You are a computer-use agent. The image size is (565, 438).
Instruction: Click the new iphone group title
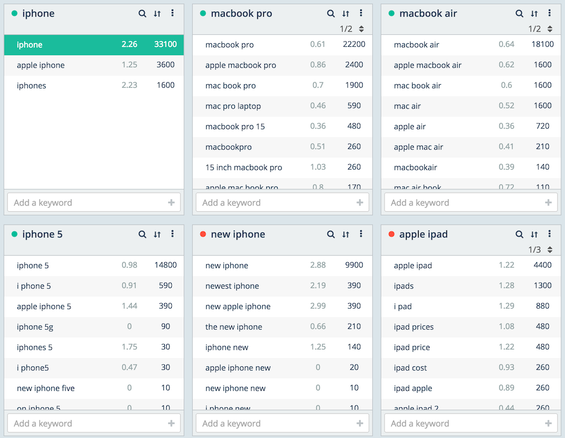coord(238,234)
